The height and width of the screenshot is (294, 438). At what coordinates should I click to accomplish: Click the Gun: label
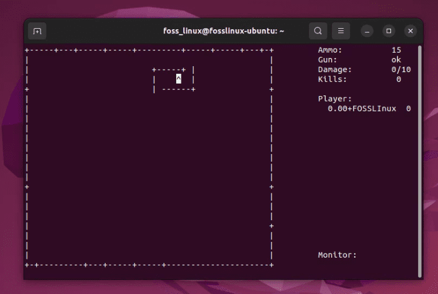pyautogui.click(x=328, y=60)
